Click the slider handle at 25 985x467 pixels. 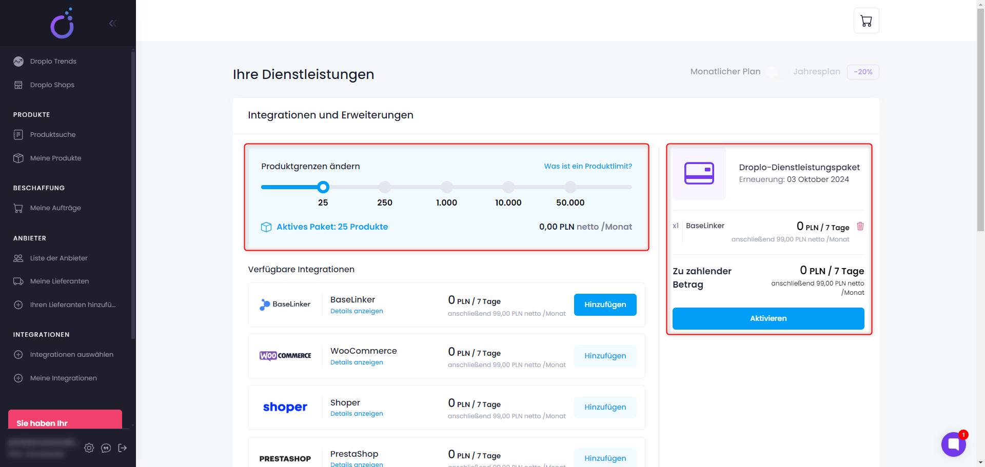tap(323, 187)
